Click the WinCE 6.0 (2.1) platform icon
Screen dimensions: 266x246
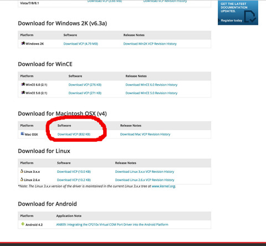23,84
